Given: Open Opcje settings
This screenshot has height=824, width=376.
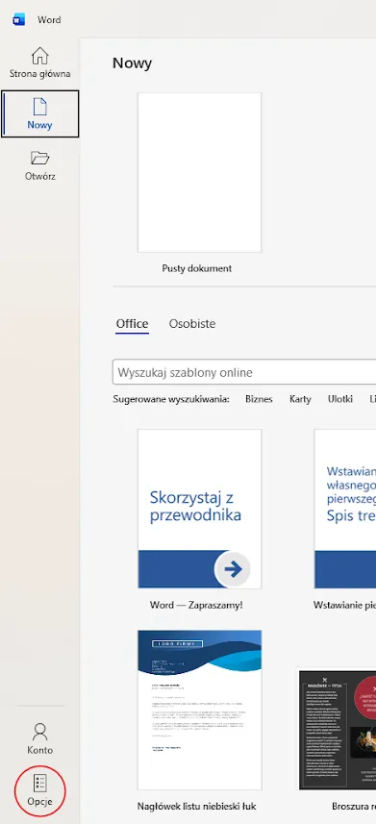Looking at the screenshot, I should click(40, 789).
